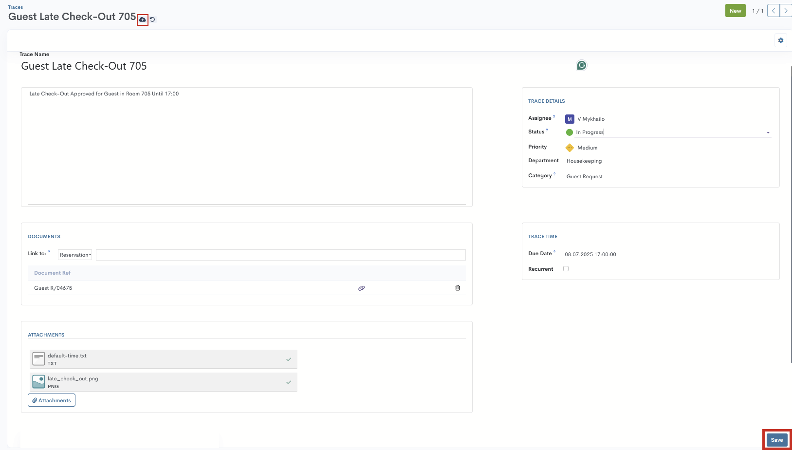The image size is (792, 450).
Task: Click the Traces breadcrumb link
Action: 16,7
